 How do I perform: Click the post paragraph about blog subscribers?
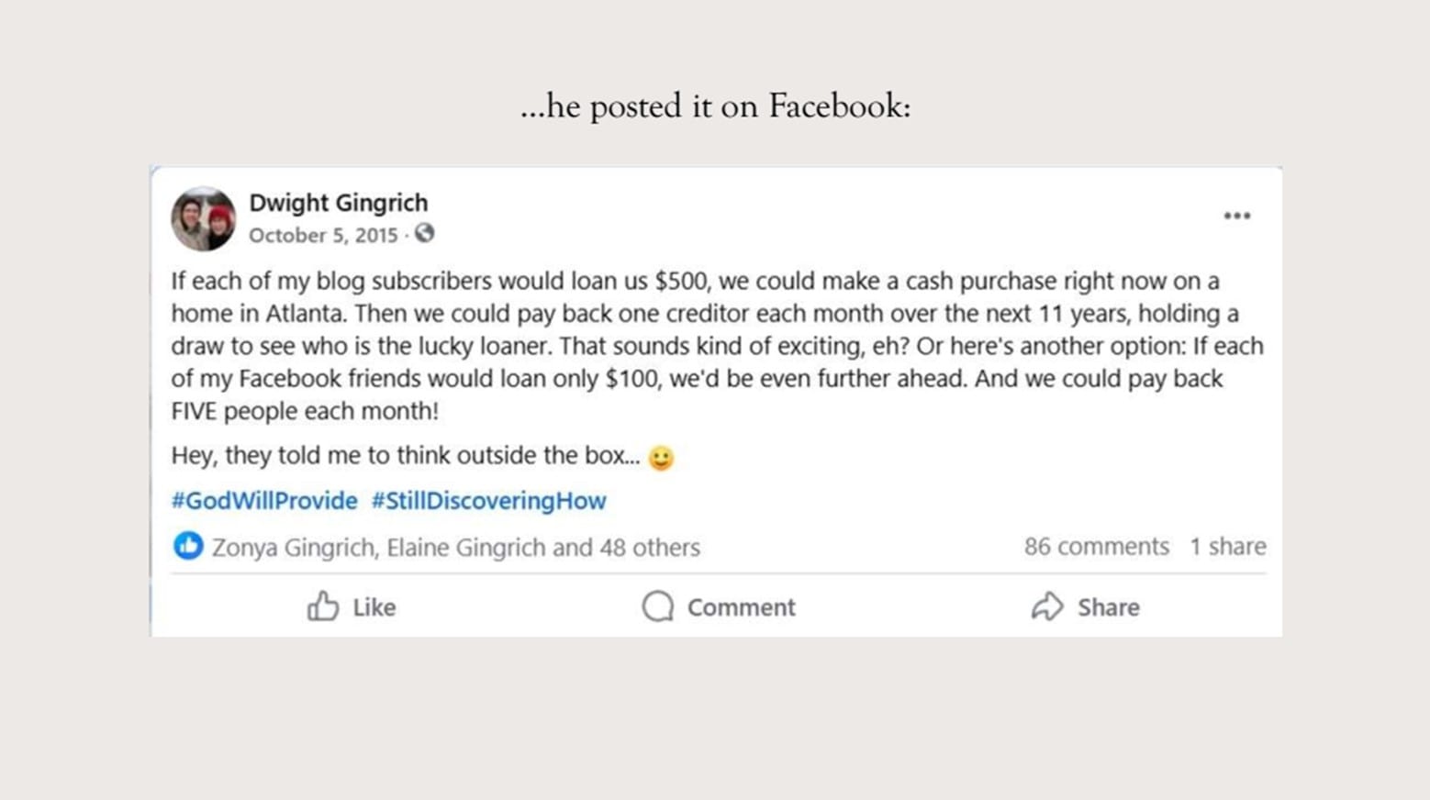point(716,346)
